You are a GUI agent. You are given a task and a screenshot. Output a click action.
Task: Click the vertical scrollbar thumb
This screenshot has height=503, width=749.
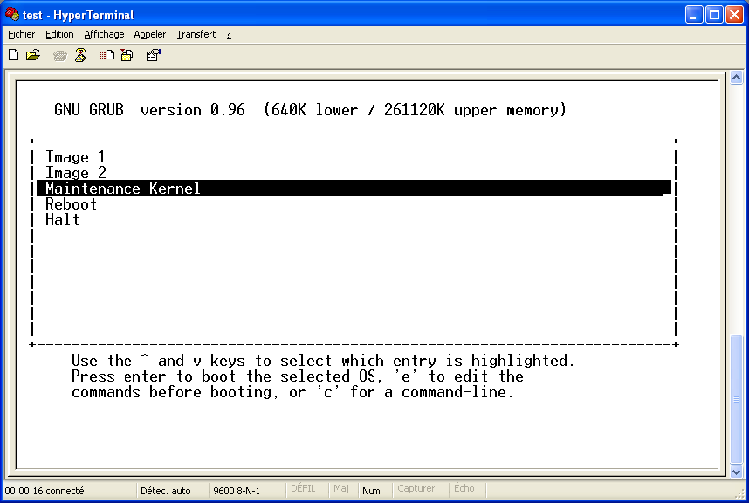(x=736, y=399)
